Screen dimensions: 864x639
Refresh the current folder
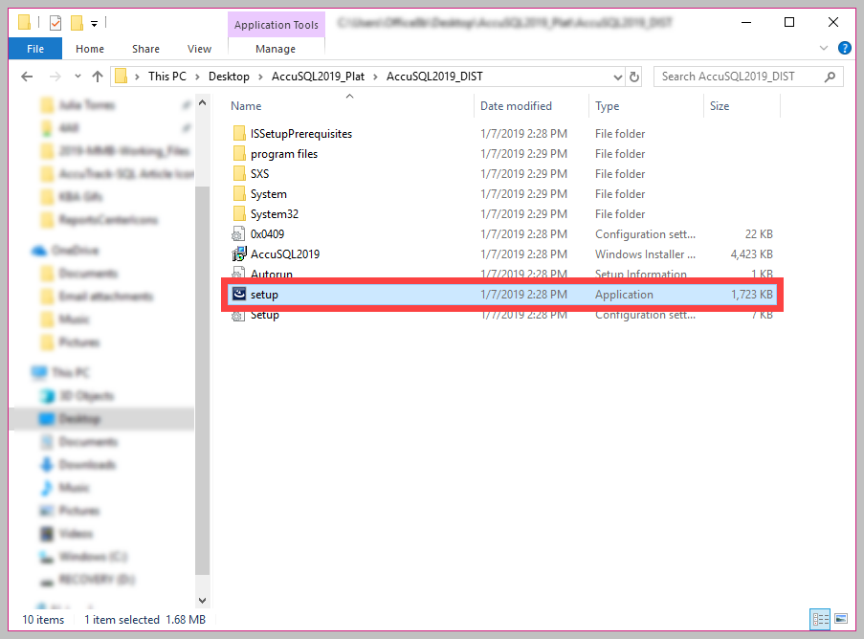tap(634, 77)
